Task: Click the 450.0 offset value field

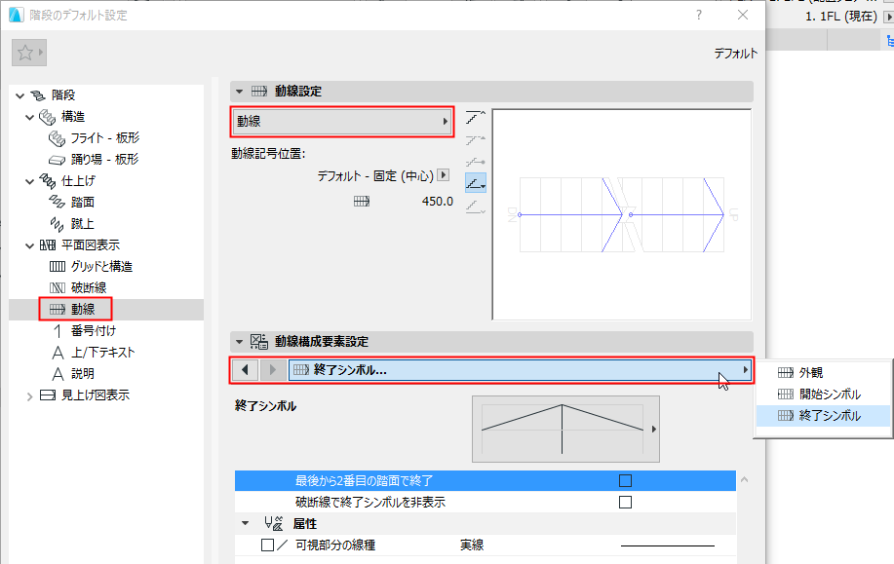Action: tap(438, 201)
